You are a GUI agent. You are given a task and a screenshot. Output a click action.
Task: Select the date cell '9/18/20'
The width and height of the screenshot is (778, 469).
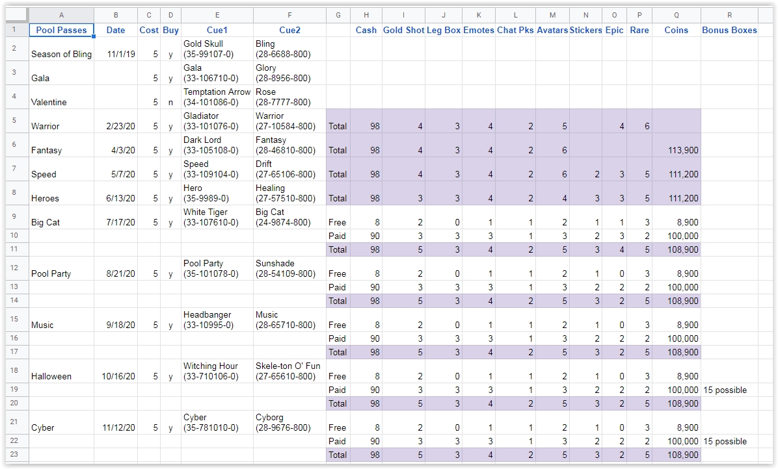click(x=116, y=320)
